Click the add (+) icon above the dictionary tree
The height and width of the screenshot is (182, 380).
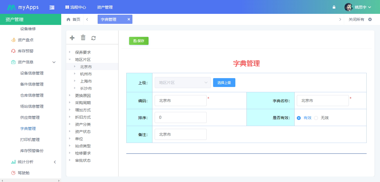72,37
